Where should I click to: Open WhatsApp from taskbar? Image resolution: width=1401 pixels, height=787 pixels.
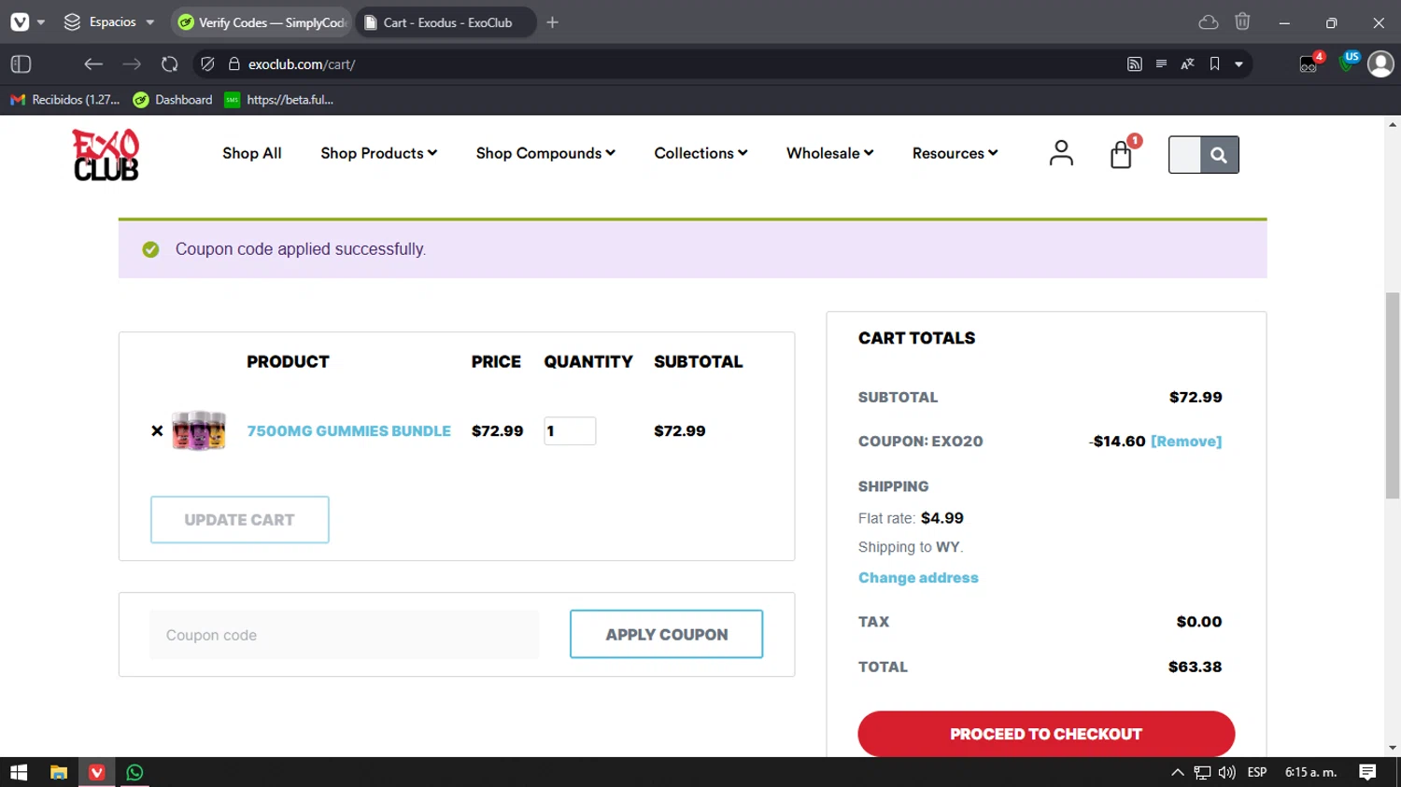[x=134, y=772]
